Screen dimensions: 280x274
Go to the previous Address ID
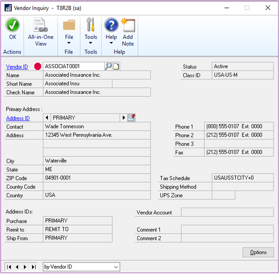47,118
